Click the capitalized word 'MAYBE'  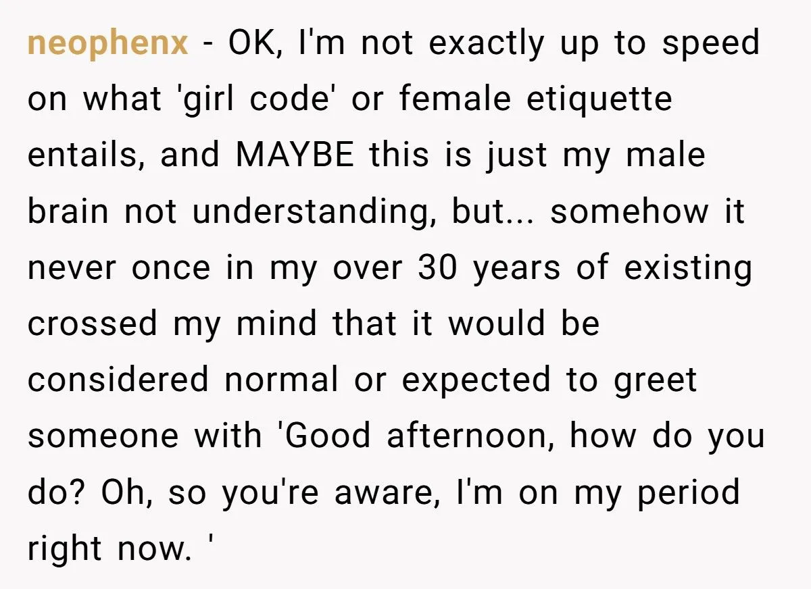(x=295, y=156)
